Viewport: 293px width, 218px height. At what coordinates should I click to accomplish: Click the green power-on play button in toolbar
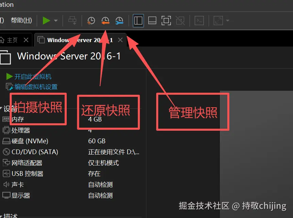tap(46, 20)
